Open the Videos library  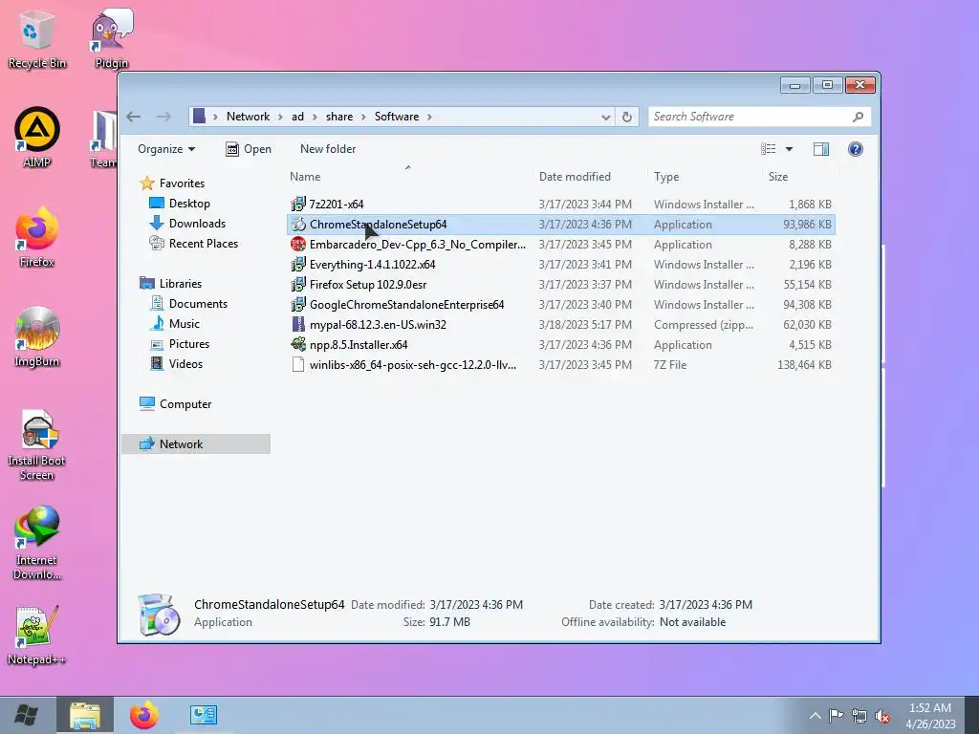(x=176, y=364)
